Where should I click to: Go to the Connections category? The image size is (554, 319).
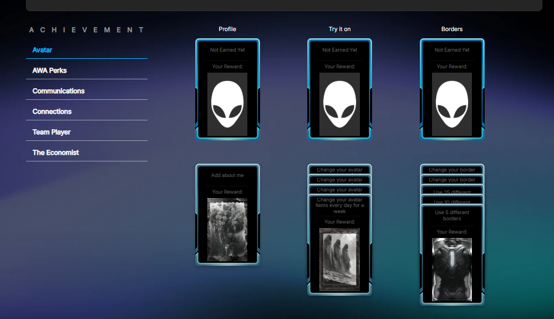pos(52,112)
